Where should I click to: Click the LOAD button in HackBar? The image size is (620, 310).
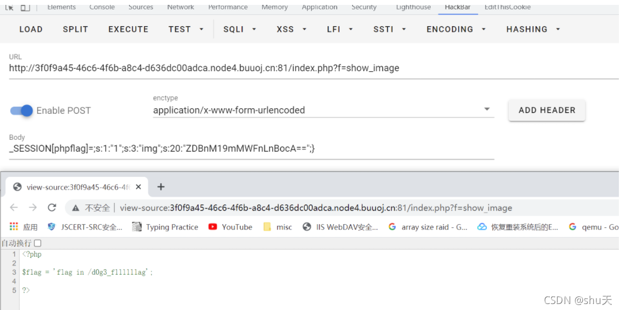(x=31, y=29)
